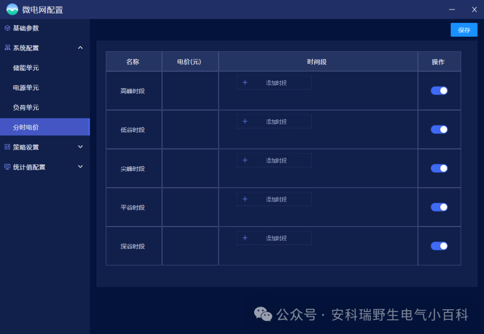484x334 pixels.
Task: Click the 统计值配置 menu label
Action: coord(29,167)
